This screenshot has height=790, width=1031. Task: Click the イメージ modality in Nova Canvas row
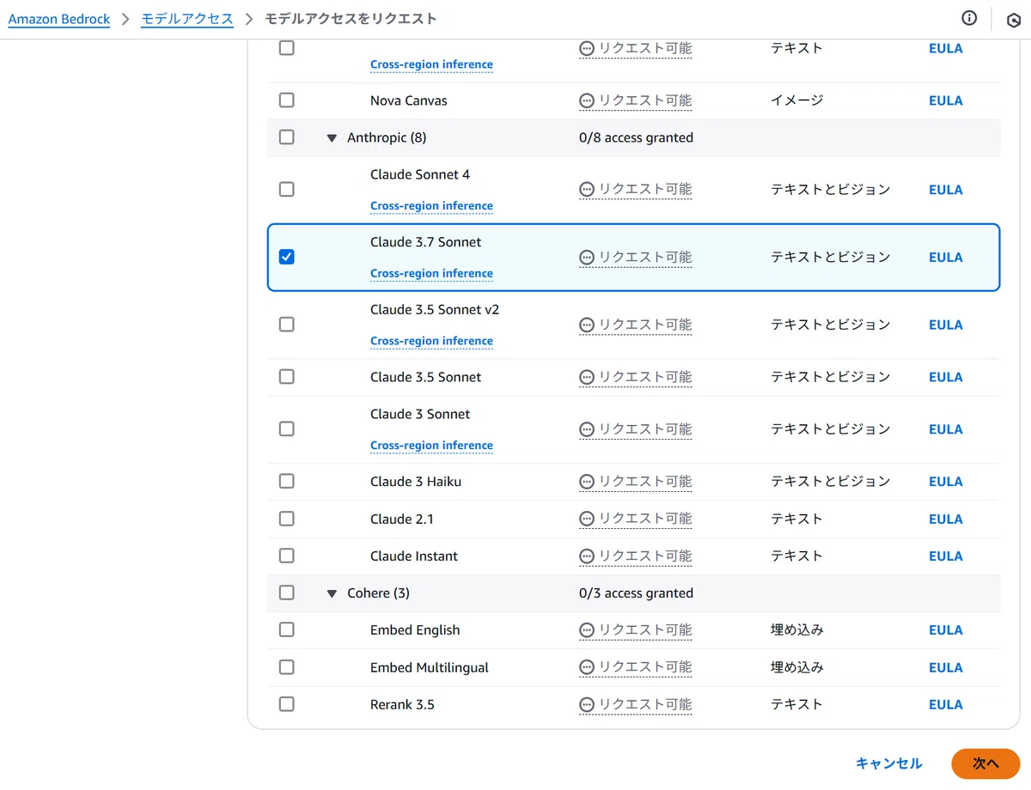[x=797, y=100]
